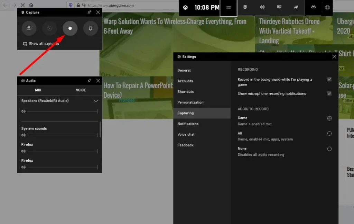Open Personalization settings section
This screenshot has height=224, width=354.
pos(202,102)
